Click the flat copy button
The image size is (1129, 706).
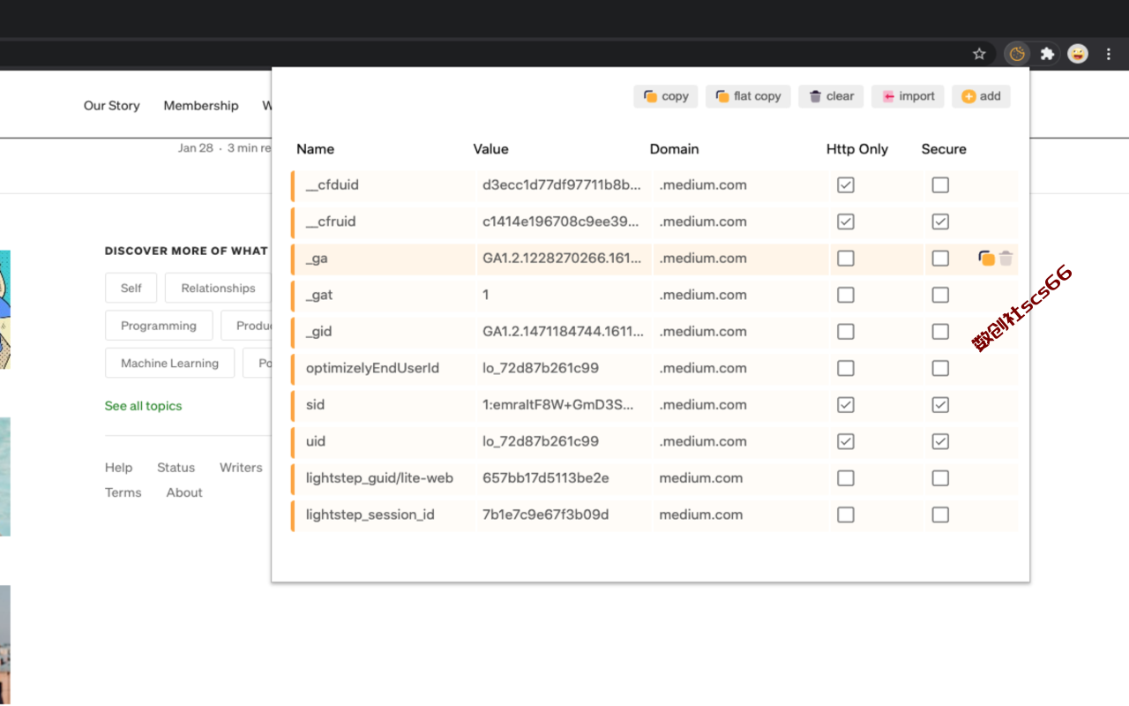point(748,96)
